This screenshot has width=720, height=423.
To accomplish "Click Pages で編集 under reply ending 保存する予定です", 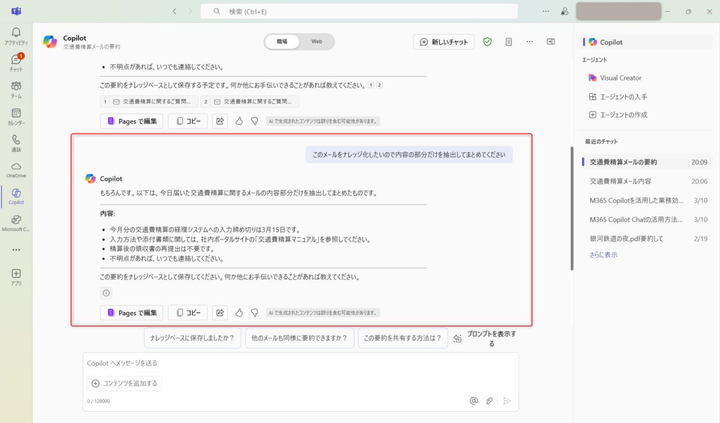I will pos(131,121).
